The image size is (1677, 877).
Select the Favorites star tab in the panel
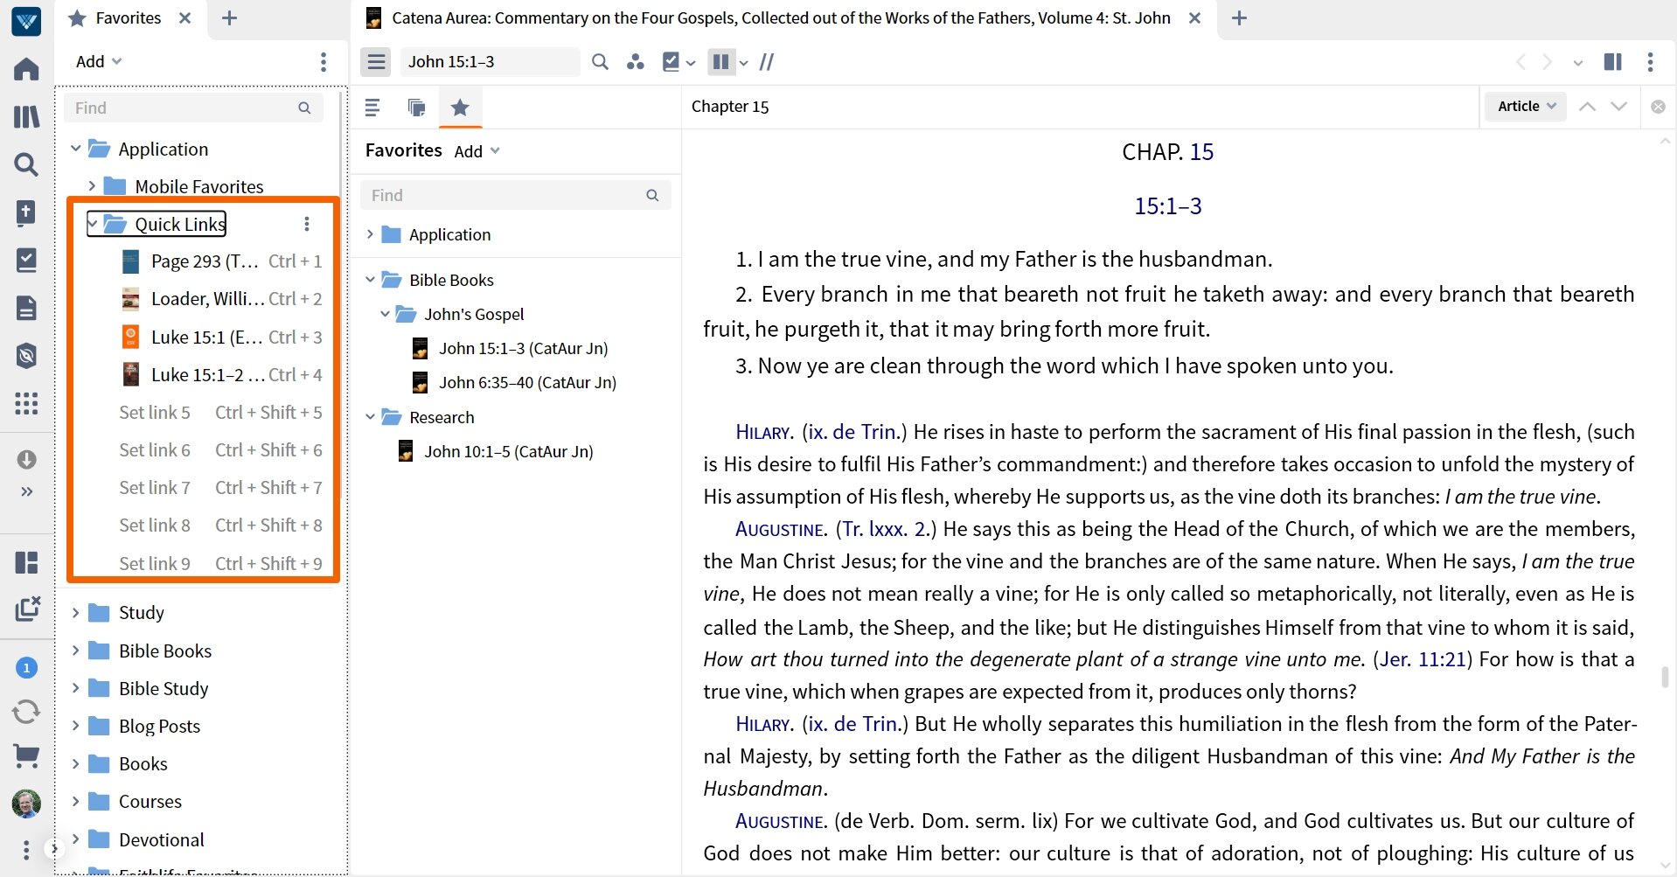(459, 107)
